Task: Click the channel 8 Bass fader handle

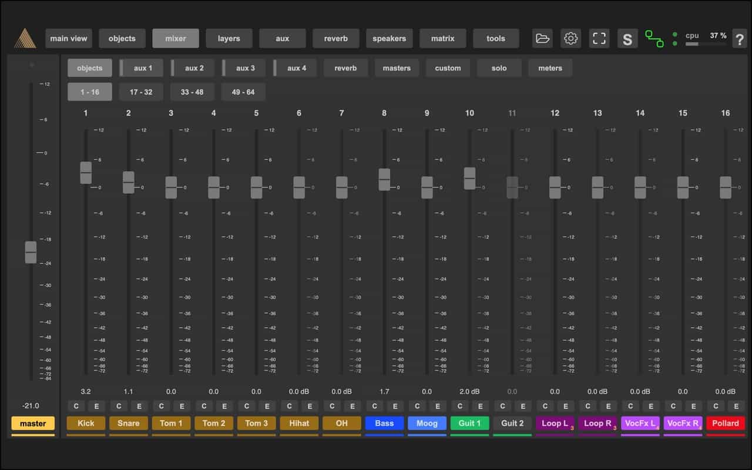Action: click(x=384, y=179)
